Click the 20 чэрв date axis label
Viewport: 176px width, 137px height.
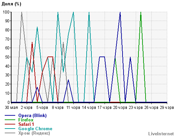pos(120,108)
